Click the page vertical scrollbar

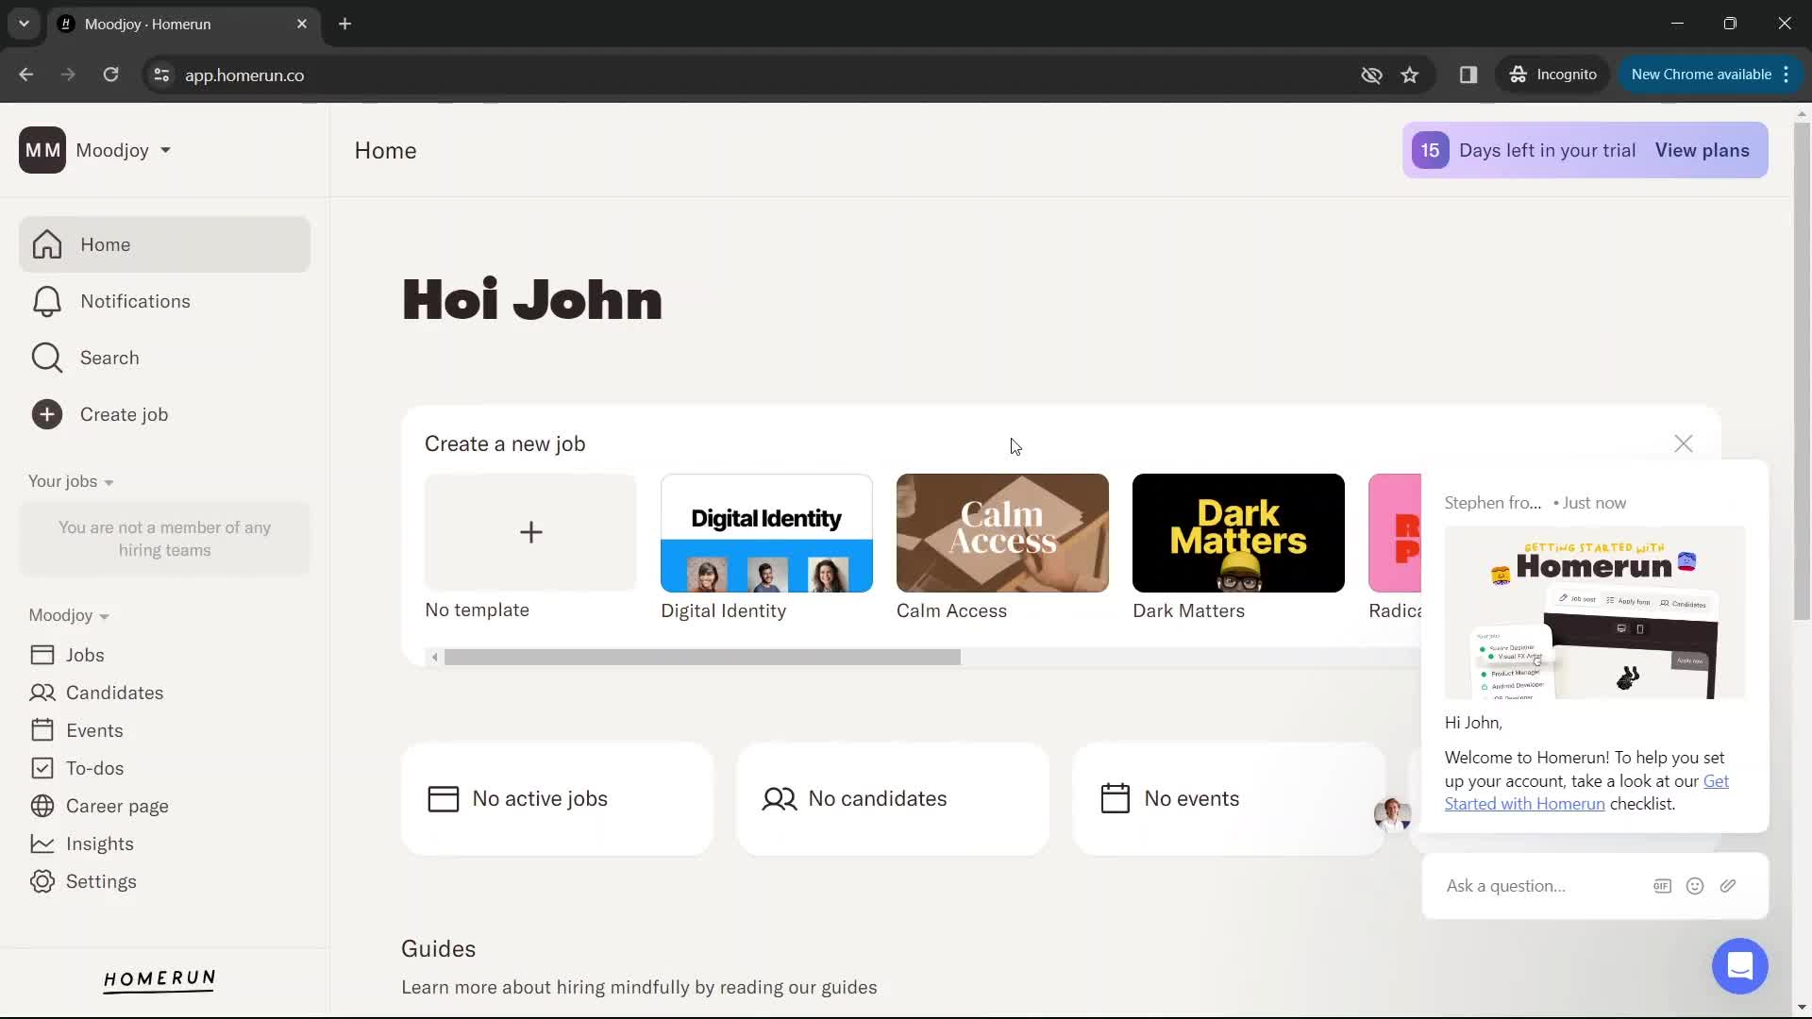(x=1802, y=372)
